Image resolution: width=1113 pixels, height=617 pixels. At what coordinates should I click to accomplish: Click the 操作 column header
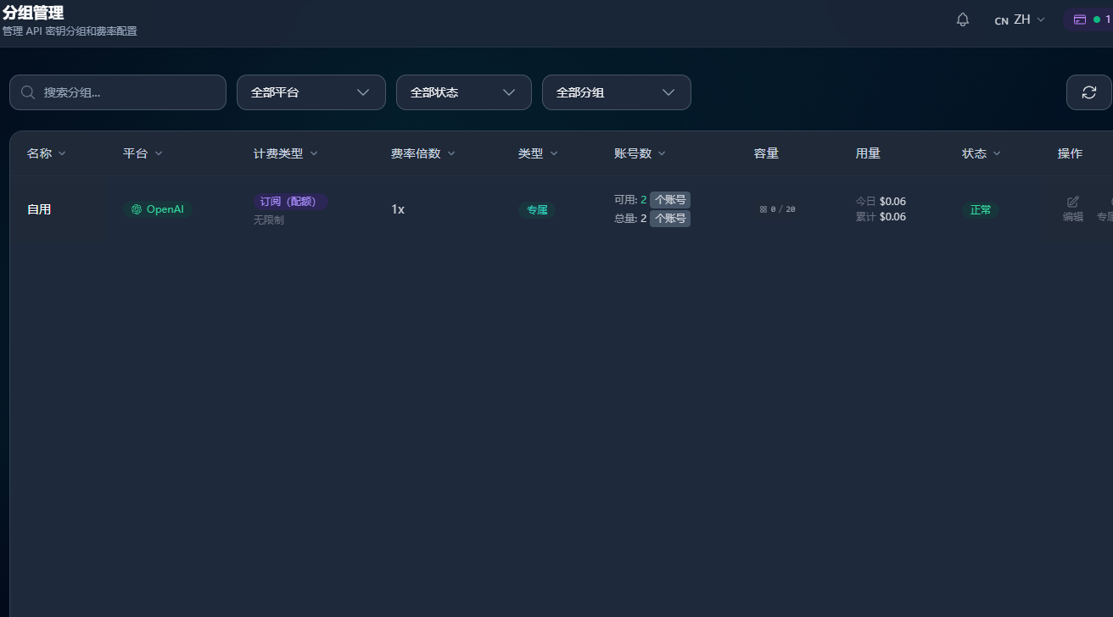(x=1070, y=153)
